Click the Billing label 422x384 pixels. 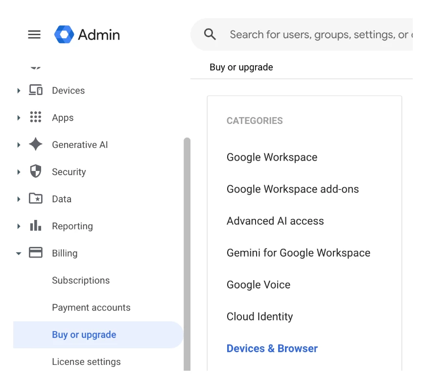point(65,253)
